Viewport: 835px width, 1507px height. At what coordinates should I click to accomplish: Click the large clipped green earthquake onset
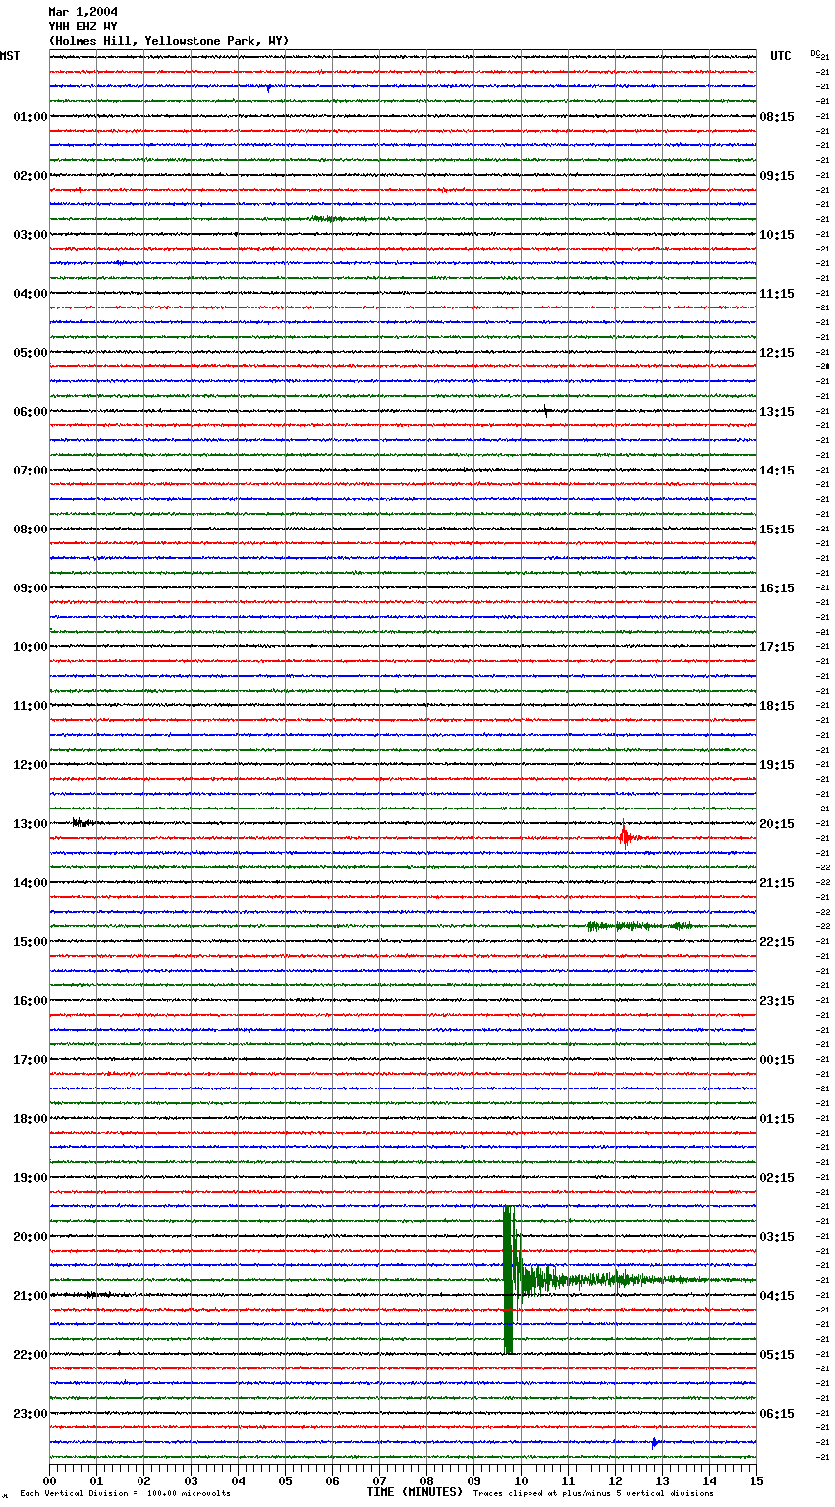508,1280
